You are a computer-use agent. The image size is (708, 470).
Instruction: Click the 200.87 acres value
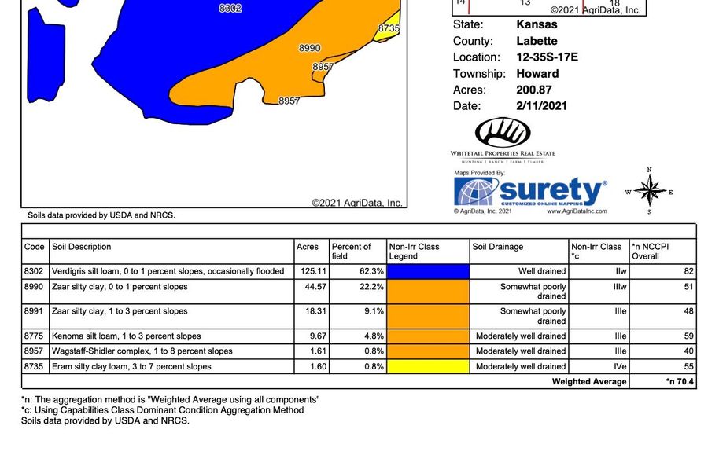point(534,90)
